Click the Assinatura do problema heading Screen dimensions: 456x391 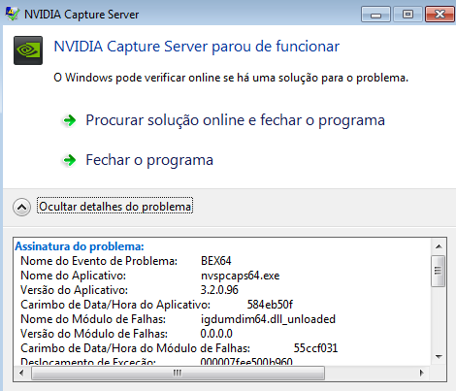point(80,246)
